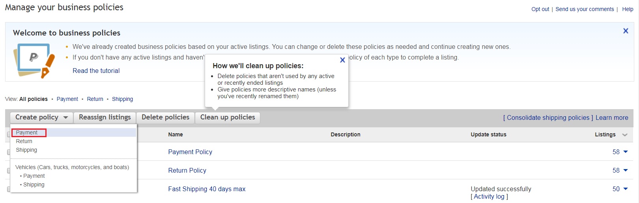Open the Activity log link
639x203 pixels.
[489, 196]
